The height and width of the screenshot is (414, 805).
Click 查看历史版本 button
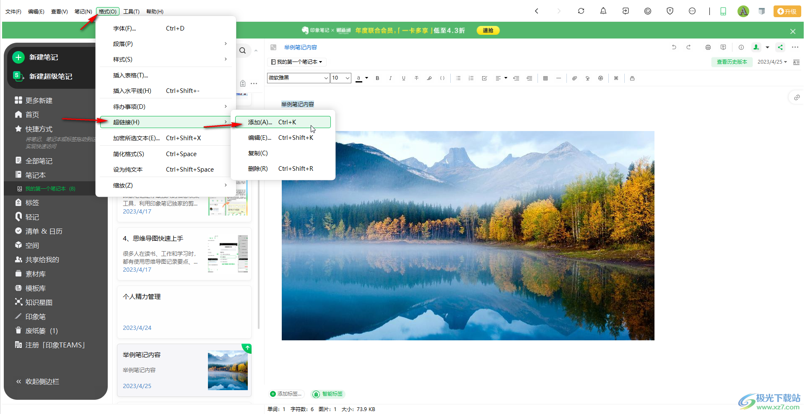732,62
